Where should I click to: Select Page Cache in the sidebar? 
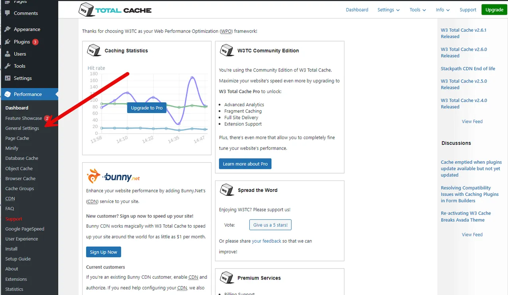[17, 138]
